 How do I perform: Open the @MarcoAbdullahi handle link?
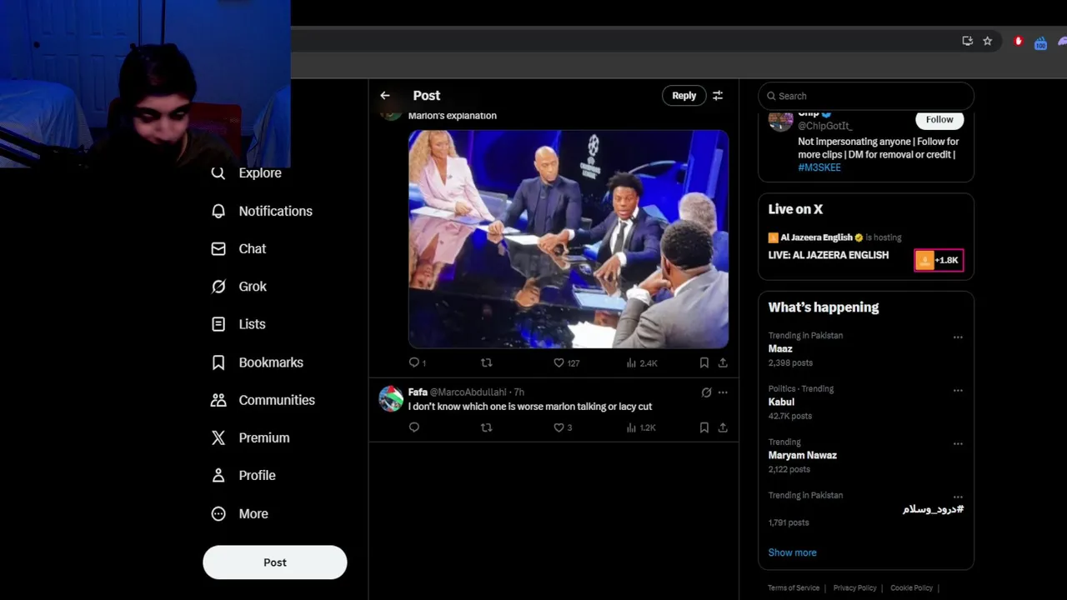point(468,392)
